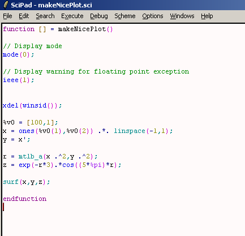
Task: Click the 'SciPad - makeNicePlot.sci' window title
Action: click(x=51, y=5)
